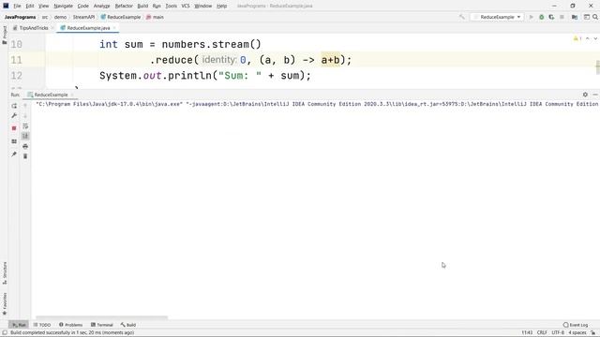
Task: Stop the process with red square icon
Action: [14, 128]
